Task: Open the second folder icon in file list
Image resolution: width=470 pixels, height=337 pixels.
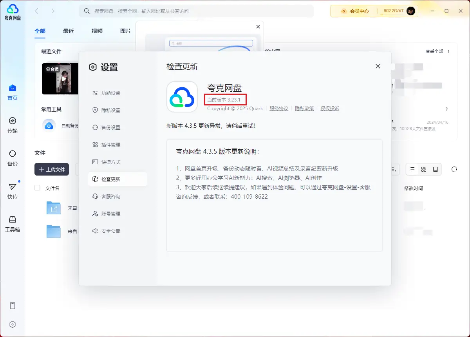Action: [54, 231]
